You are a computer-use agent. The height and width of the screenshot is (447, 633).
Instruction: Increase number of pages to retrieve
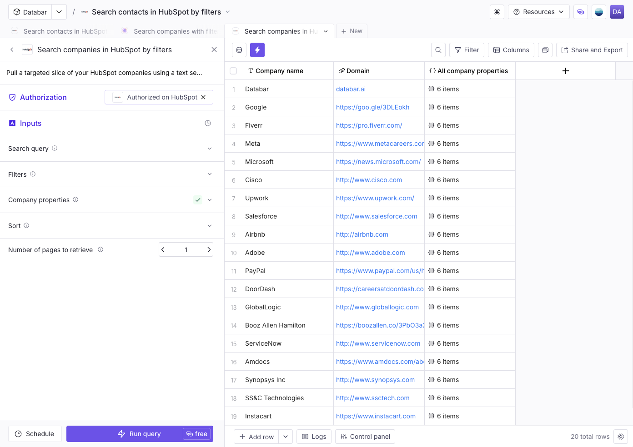coord(209,249)
